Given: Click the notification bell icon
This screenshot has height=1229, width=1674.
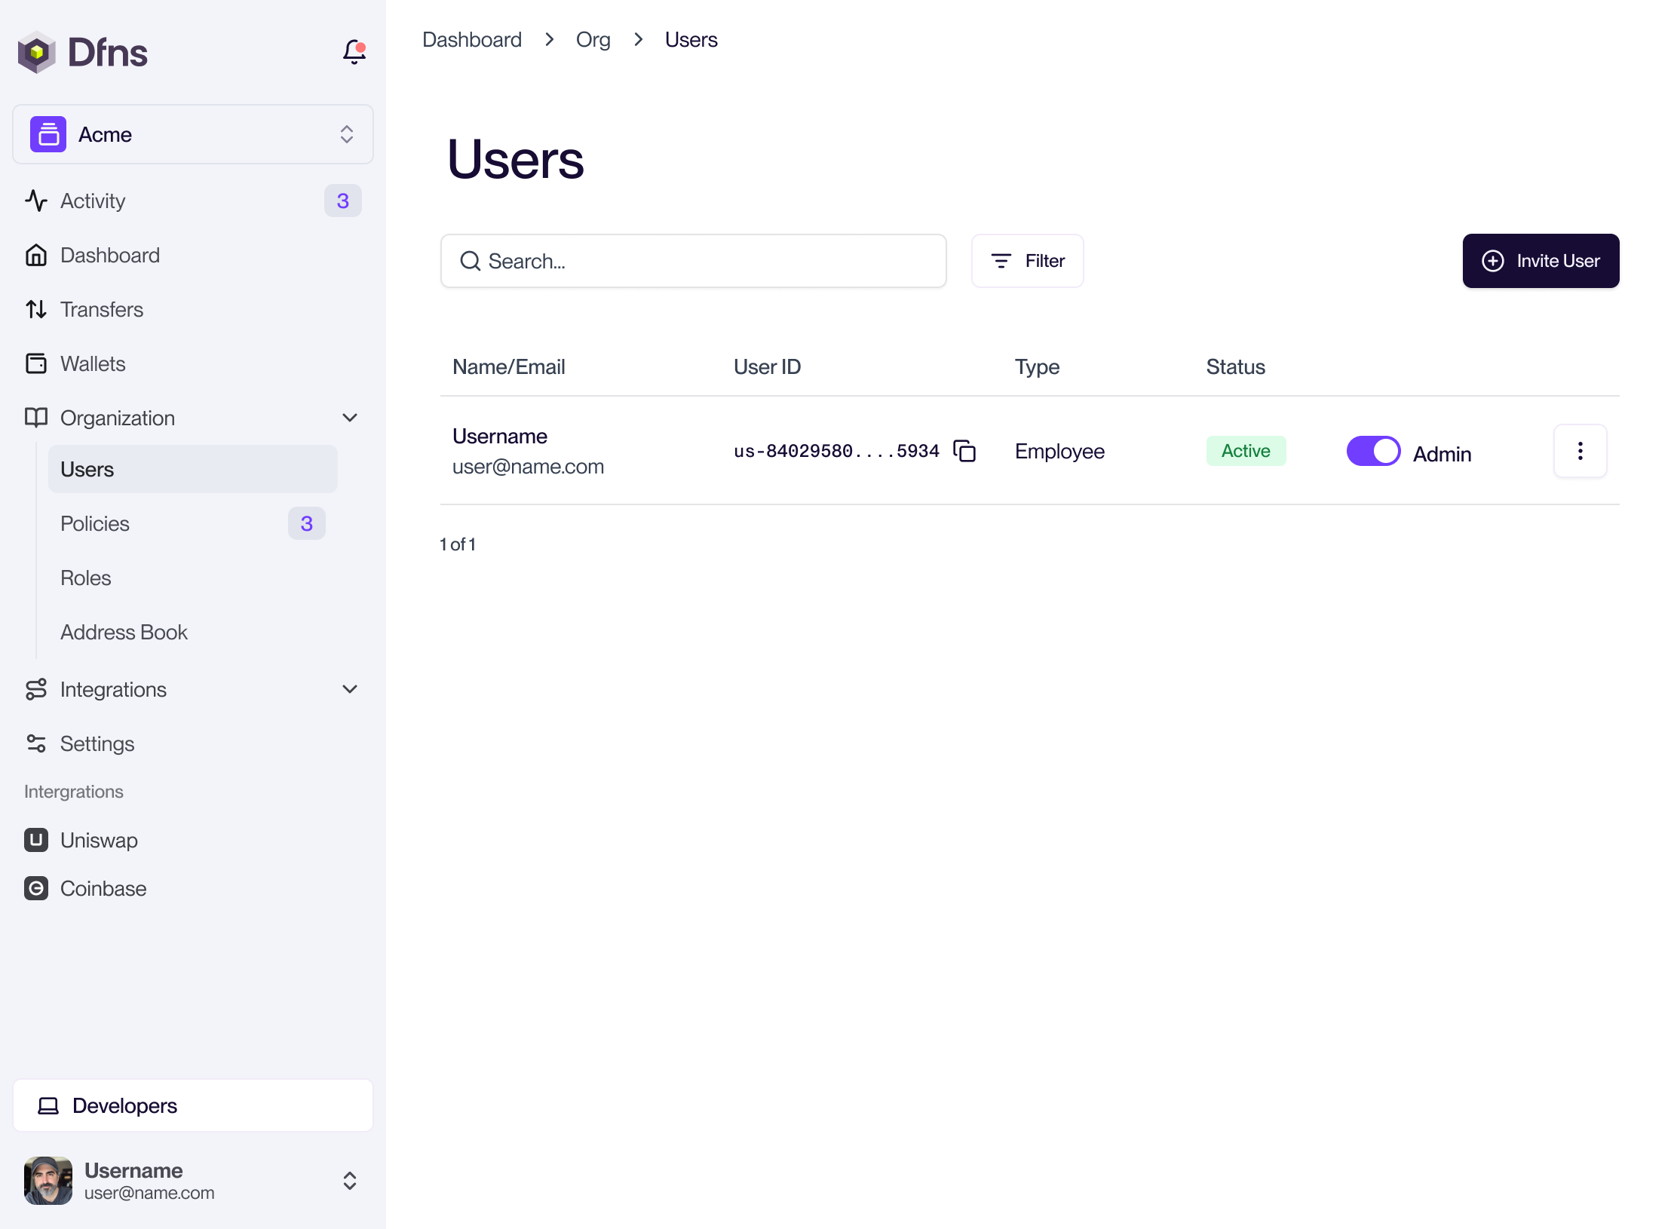Looking at the screenshot, I should (354, 51).
